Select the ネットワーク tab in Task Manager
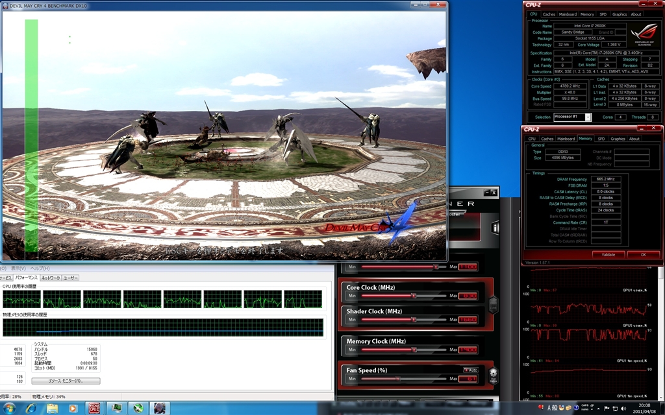The height and width of the screenshot is (415, 665). point(51,278)
